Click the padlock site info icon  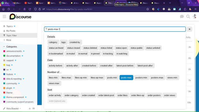40,9
